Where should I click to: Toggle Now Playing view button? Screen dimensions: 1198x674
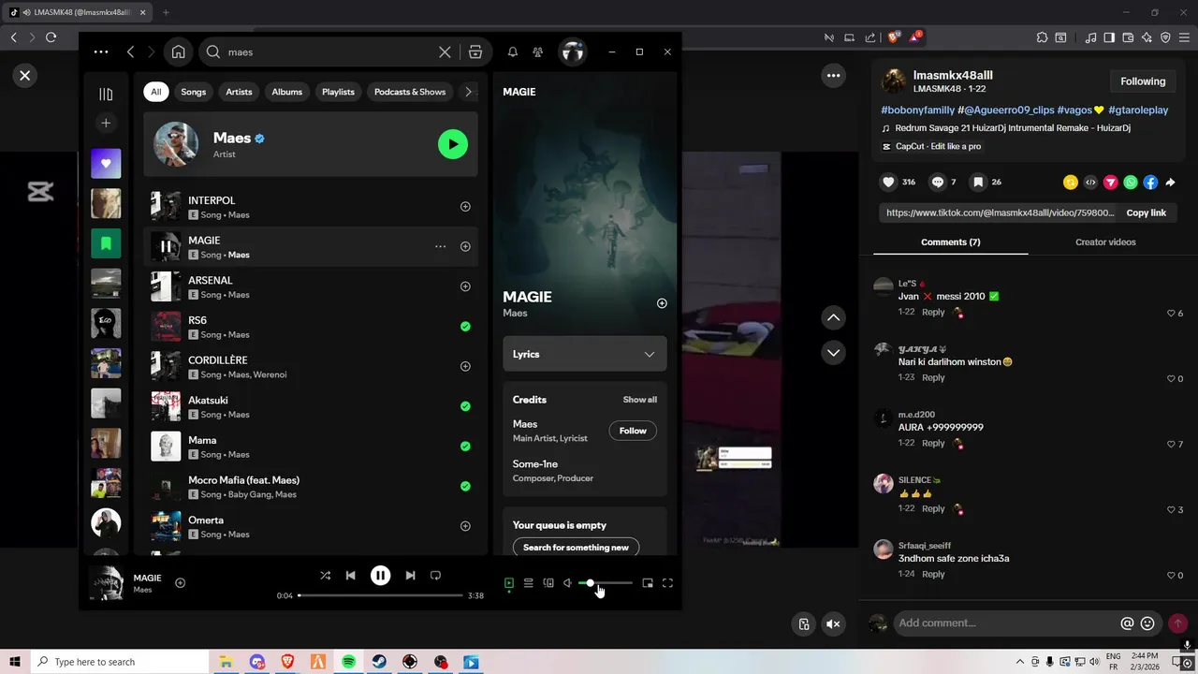pyautogui.click(x=509, y=583)
